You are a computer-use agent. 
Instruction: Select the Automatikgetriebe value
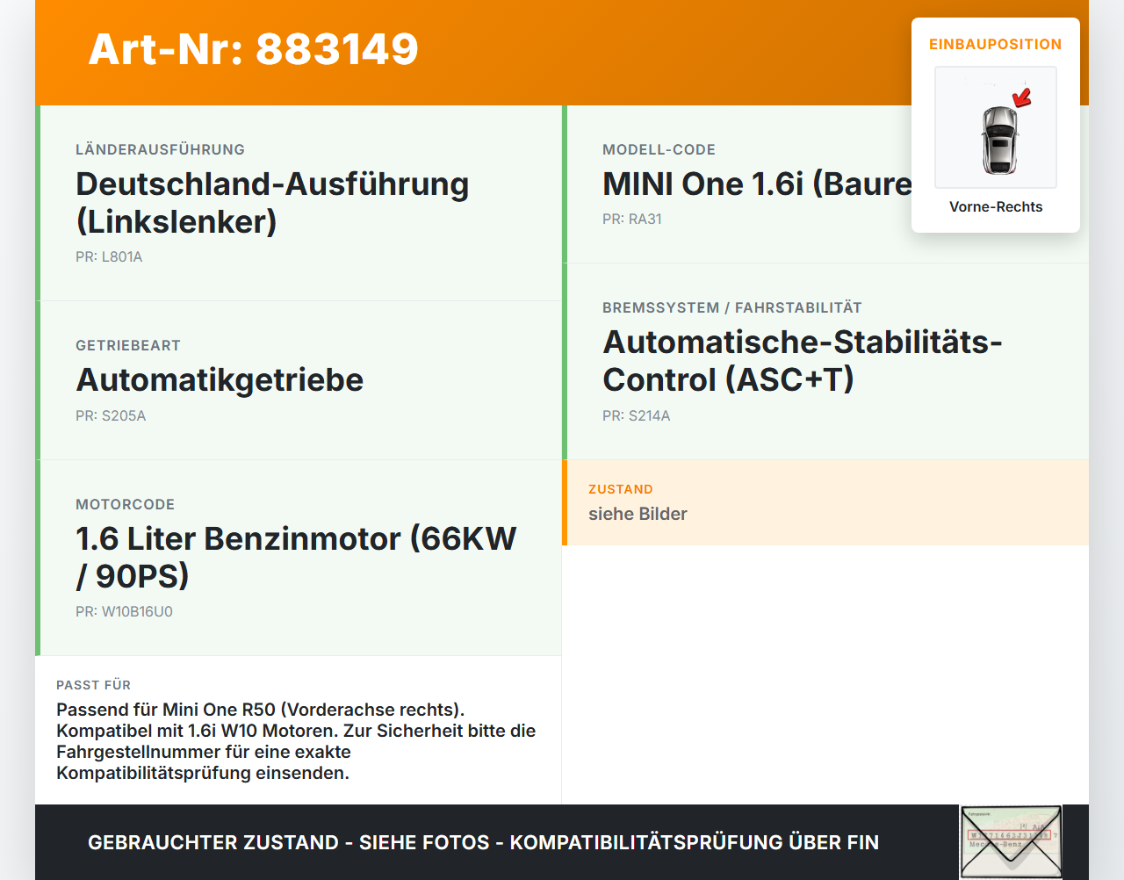click(220, 379)
